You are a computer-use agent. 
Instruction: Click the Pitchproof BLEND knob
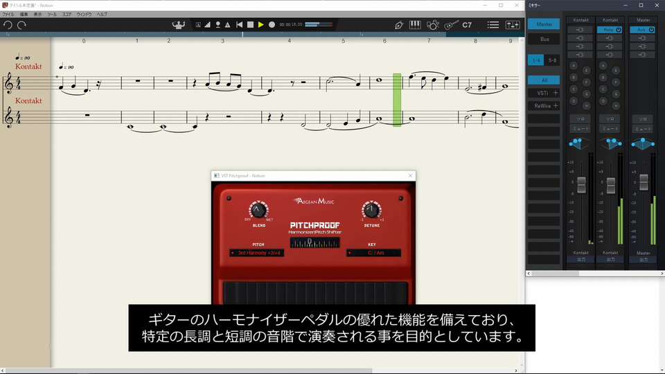point(258,210)
